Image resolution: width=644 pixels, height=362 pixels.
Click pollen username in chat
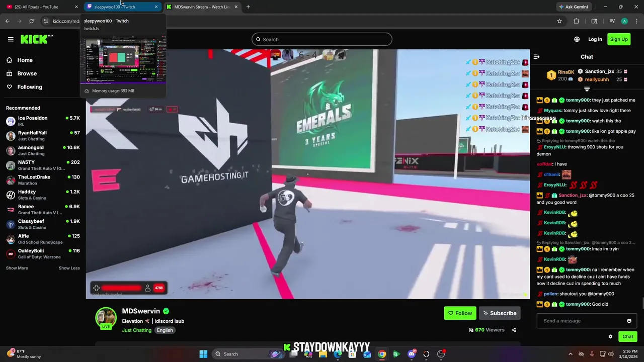(x=550, y=294)
